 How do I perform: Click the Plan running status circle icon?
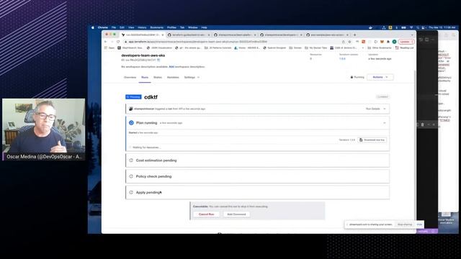pyautogui.click(x=131, y=123)
